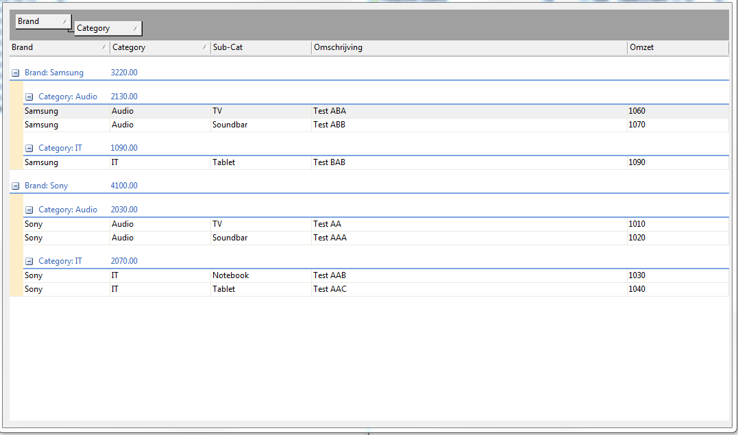
Task: Click the Brand chip in grouping panel
Action: [42, 21]
